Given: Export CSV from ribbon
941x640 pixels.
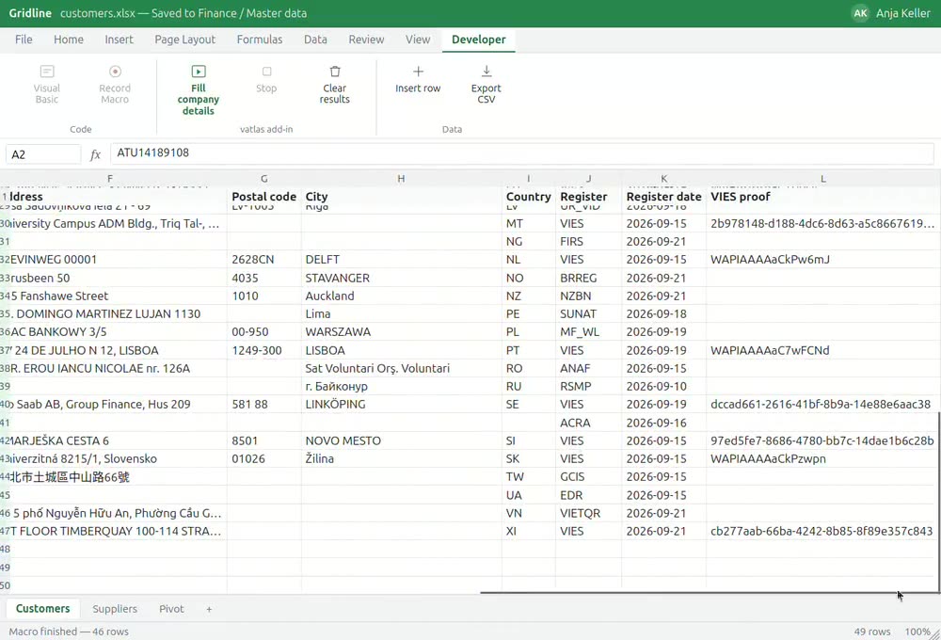Looking at the screenshot, I should (x=486, y=84).
